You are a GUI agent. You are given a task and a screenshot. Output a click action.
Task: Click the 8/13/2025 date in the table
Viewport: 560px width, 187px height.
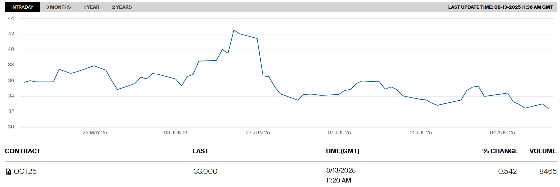(341, 170)
